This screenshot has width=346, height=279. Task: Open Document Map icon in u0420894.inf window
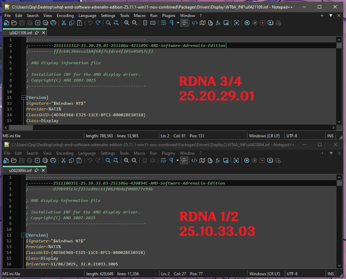pos(202,160)
